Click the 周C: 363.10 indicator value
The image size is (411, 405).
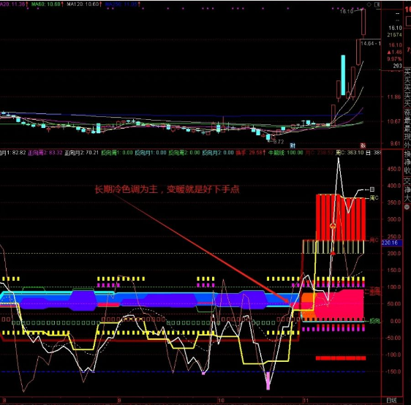click(350, 153)
